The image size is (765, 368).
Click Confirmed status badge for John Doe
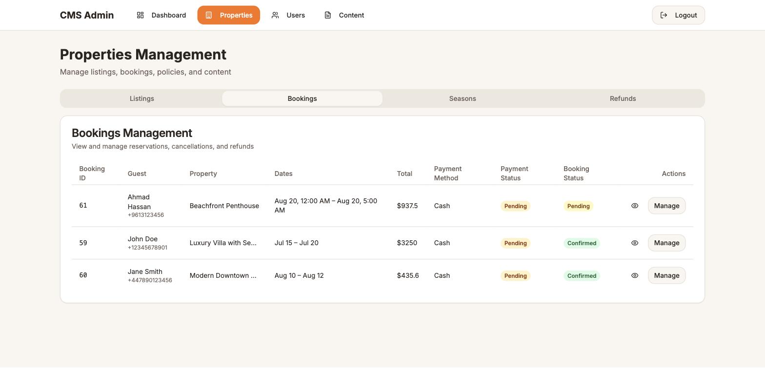(582, 243)
